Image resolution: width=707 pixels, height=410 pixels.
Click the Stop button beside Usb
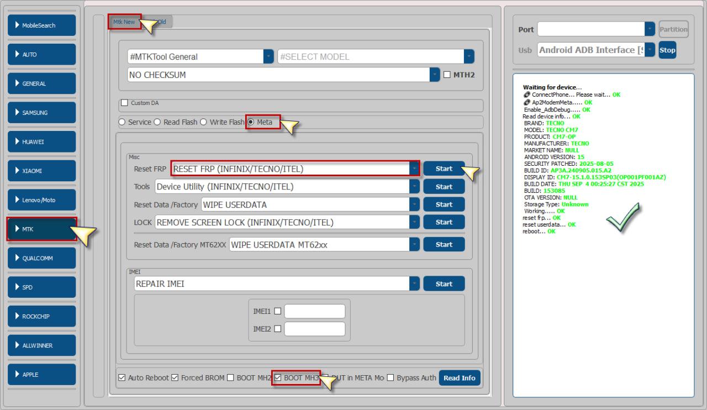pos(667,50)
